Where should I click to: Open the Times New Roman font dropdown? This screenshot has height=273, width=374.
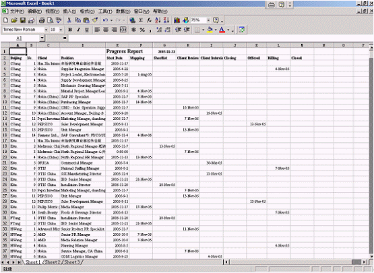[46, 30]
